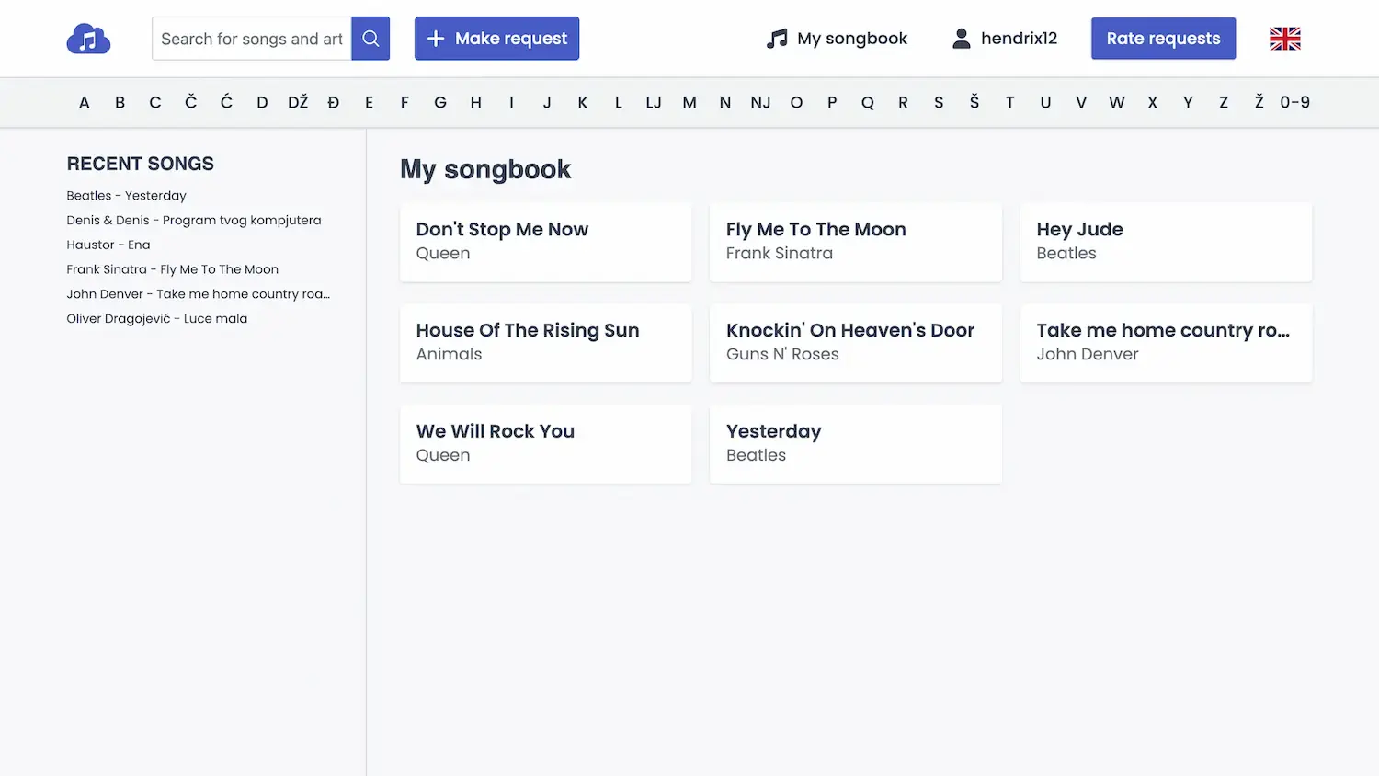Open Knockin' On Heaven's Door card
Screen dimensions: 1379x776
[x=856, y=343]
